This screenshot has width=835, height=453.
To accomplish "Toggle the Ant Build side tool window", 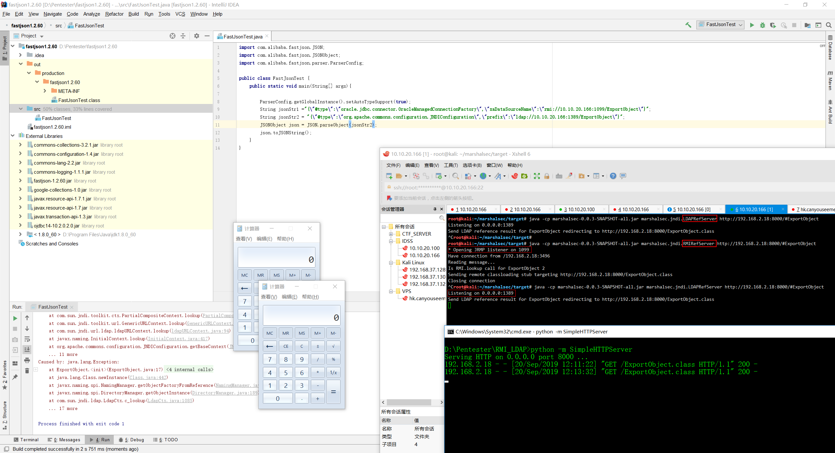I will 830,111.
